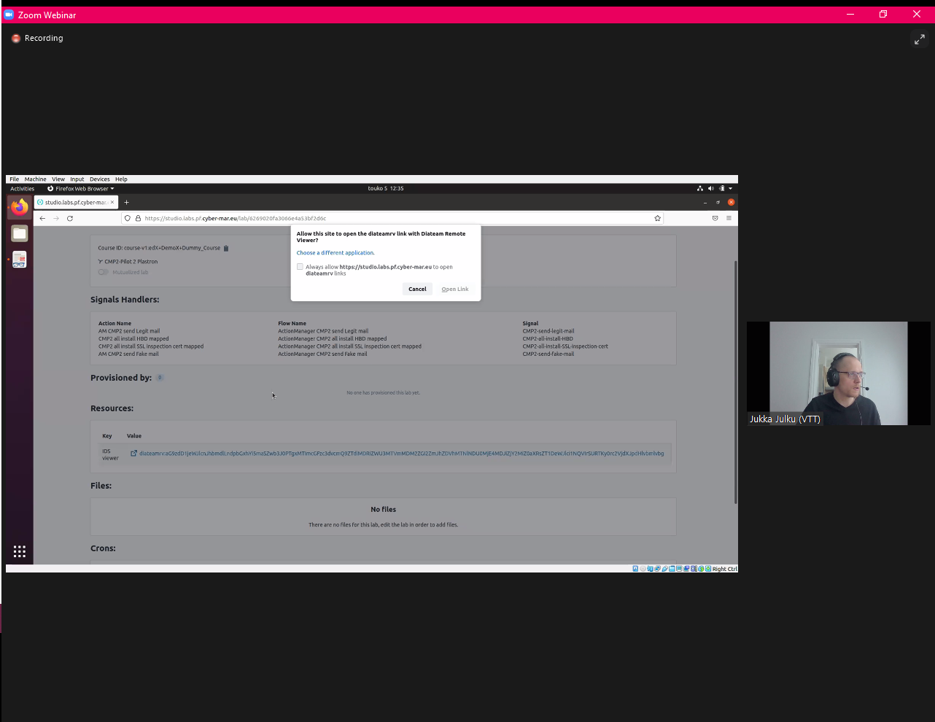Open the Machine menu in VirtualBox

coord(35,179)
